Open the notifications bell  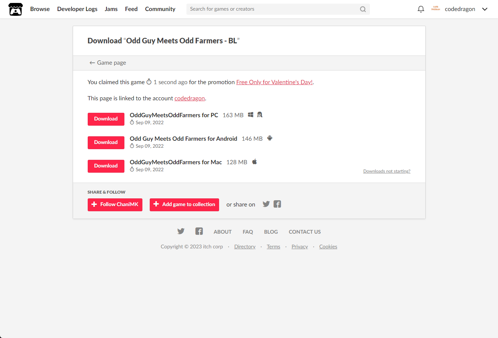[421, 9]
